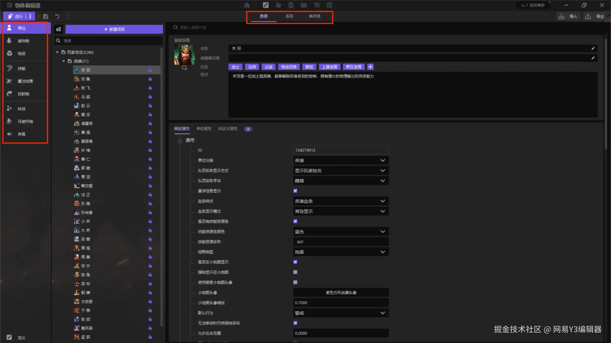The height and width of the screenshot is (343, 611).
Task: Open the 单位属性 attributes tab
Action: coord(204,129)
